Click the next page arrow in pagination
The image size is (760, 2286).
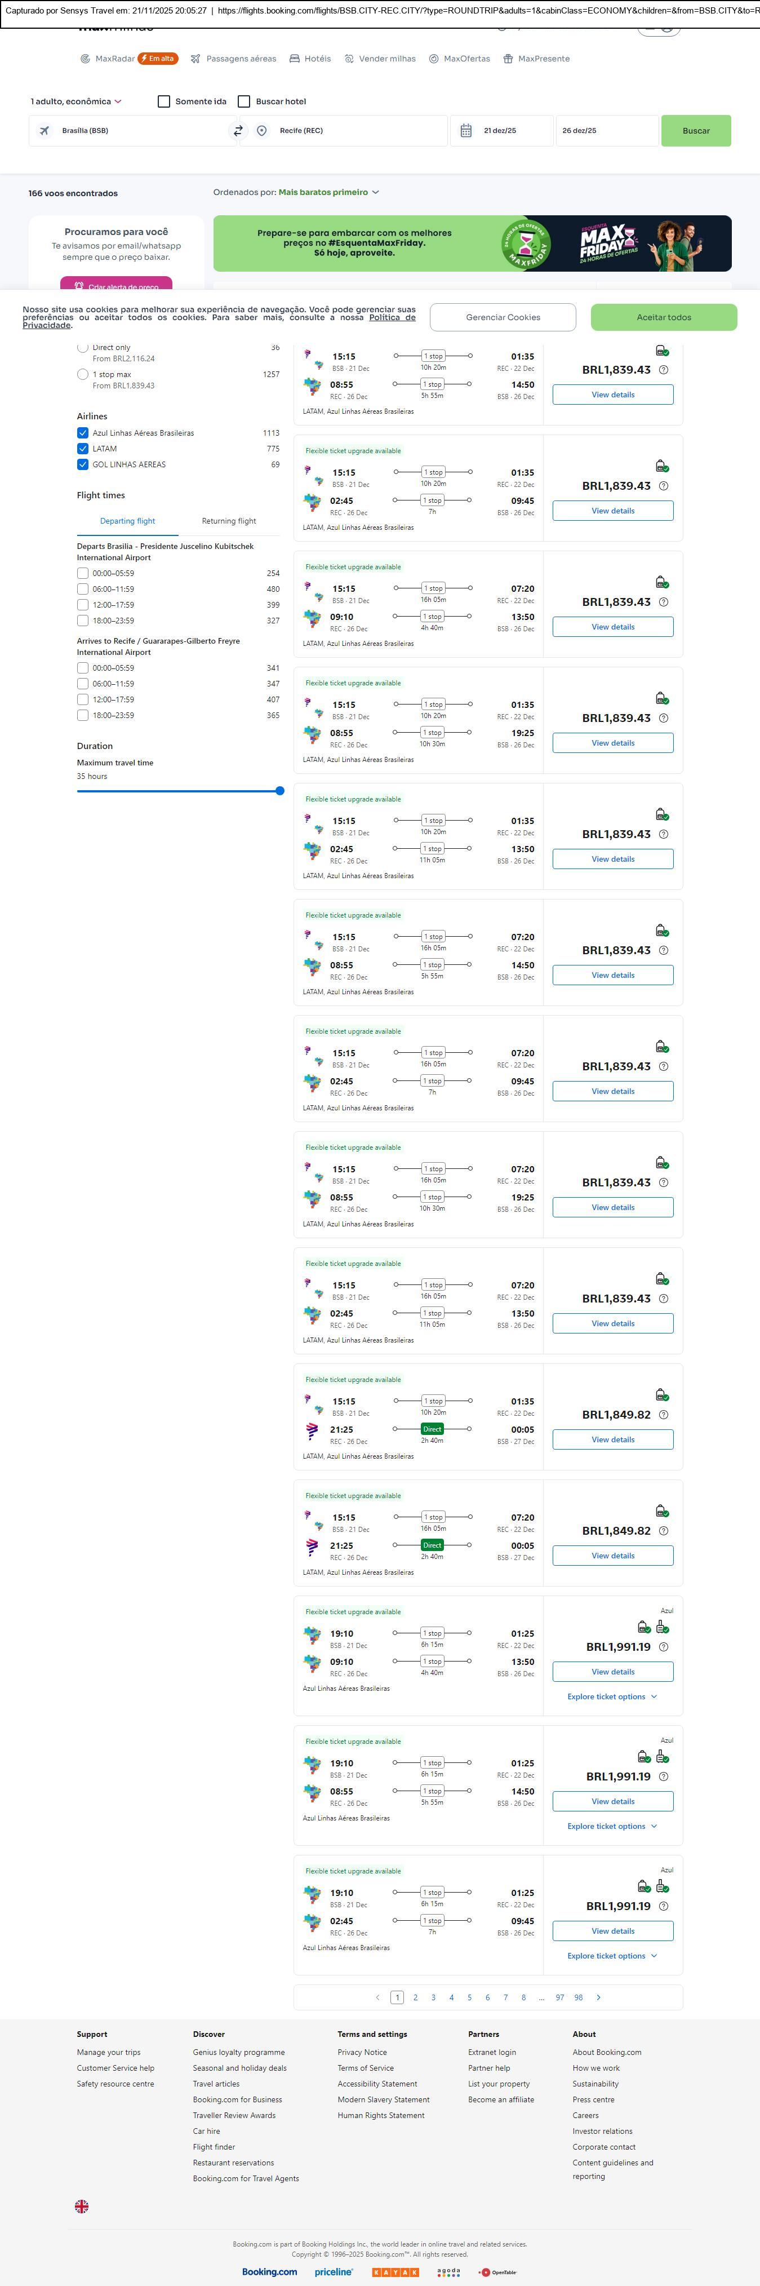coord(599,1997)
